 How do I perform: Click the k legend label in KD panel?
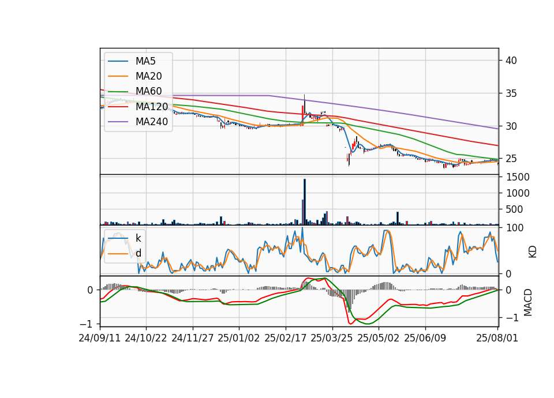[138, 238]
